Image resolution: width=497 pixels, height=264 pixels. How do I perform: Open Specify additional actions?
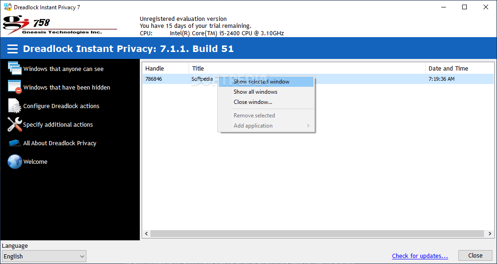coord(58,125)
